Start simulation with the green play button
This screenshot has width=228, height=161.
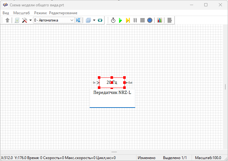click(120, 20)
